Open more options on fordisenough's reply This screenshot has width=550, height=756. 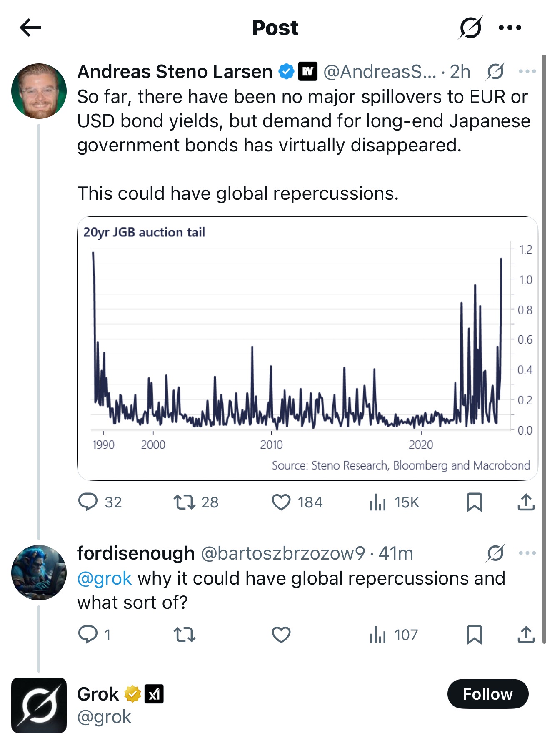tap(527, 553)
